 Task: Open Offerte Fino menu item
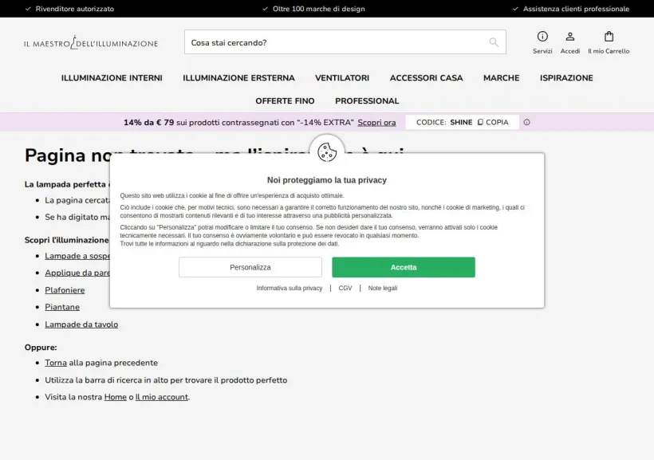pos(285,101)
